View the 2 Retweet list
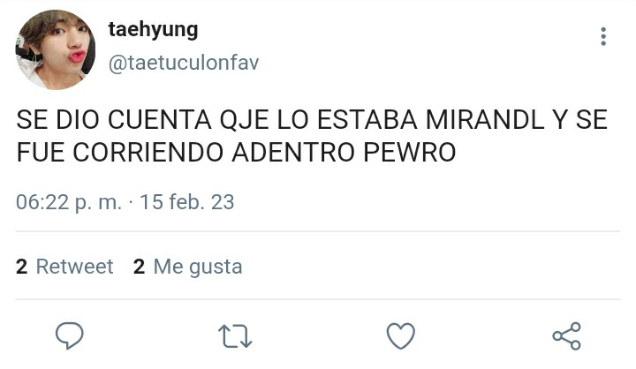Image resolution: width=636 pixels, height=369 pixels. [x=64, y=267]
